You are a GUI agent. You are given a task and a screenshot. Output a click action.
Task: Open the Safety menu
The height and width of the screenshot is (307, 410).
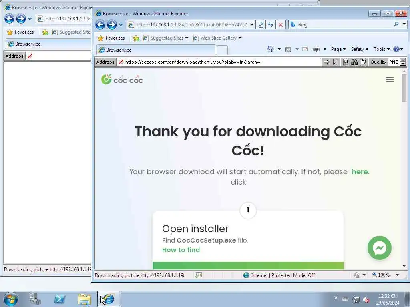click(360, 49)
